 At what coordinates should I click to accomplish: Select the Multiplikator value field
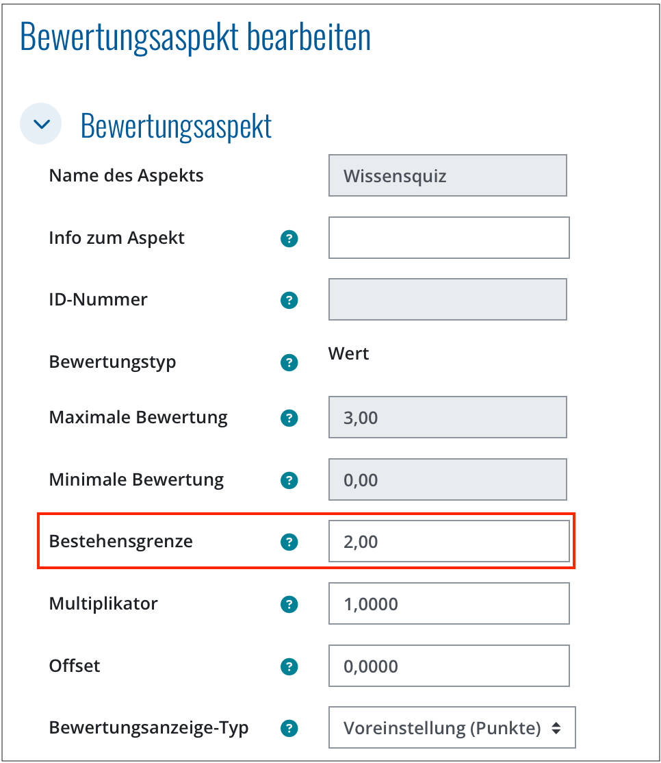click(449, 603)
